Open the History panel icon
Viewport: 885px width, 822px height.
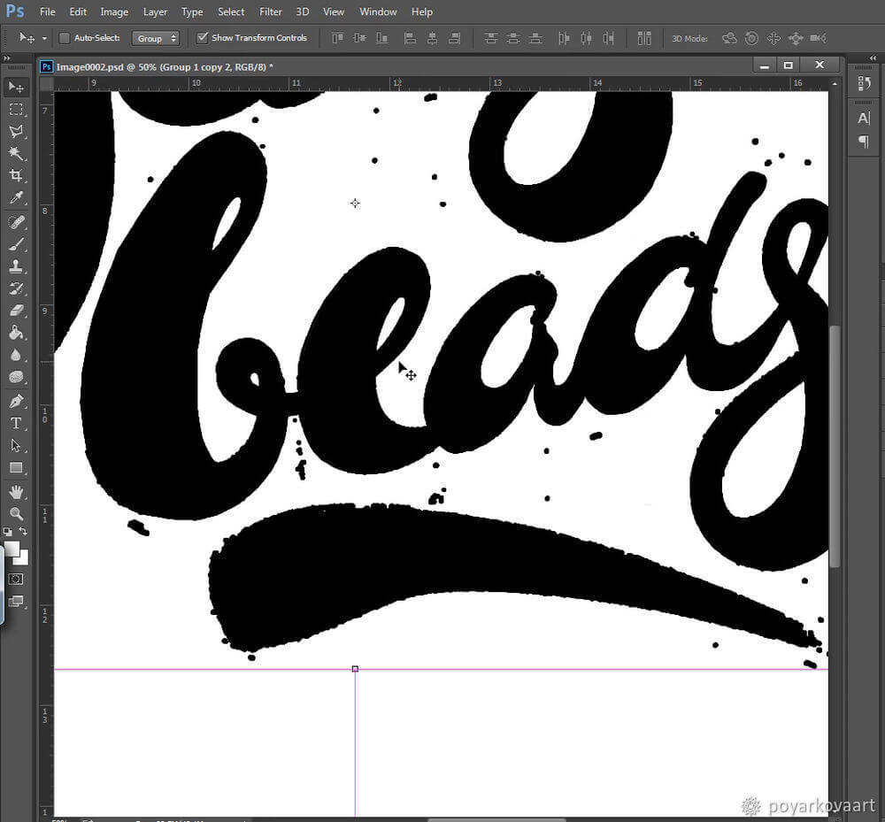[x=864, y=83]
